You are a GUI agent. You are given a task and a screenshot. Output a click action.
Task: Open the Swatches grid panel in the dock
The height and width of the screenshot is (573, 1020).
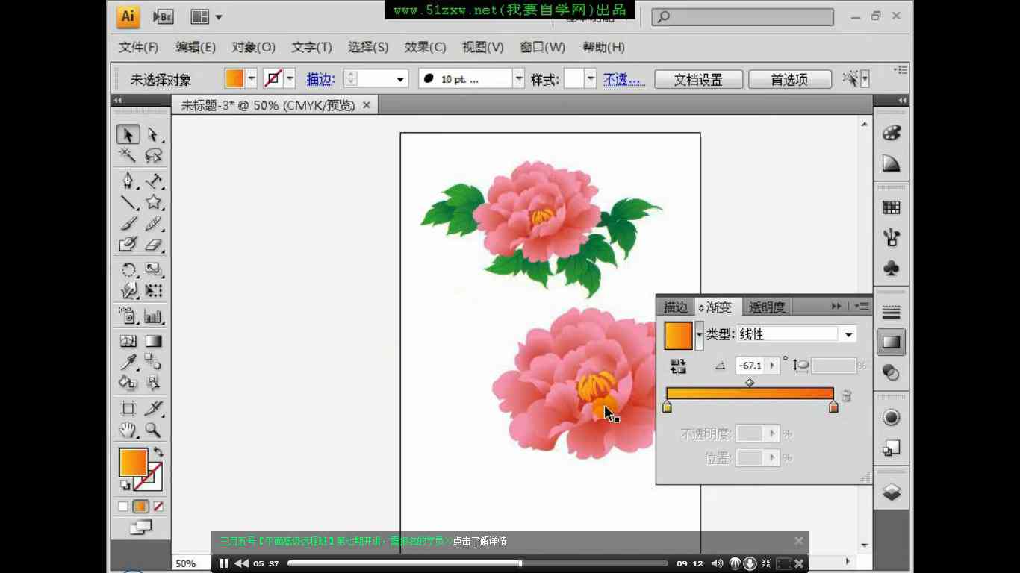[891, 207]
